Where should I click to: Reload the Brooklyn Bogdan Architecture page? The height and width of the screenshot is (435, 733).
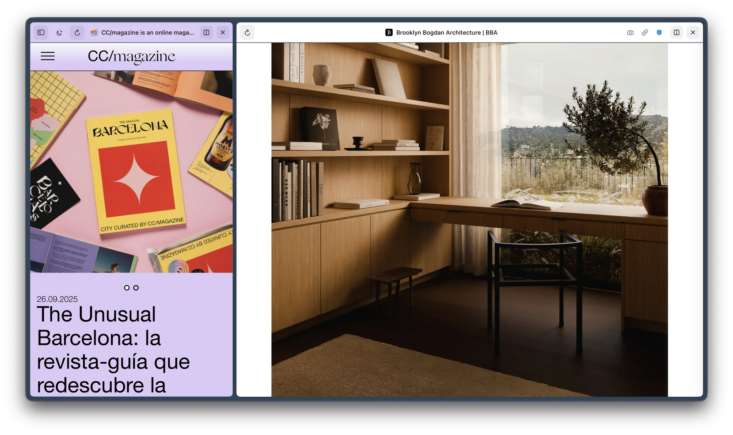click(x=247, y=33)
